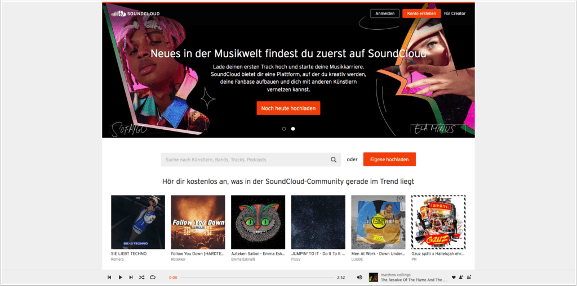
Task: Follow the artist matthew collings
Action: 461,277
